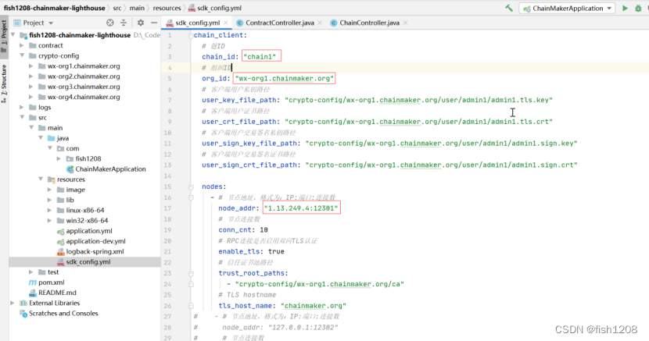This screenshot has width=649, height=341.
Task: Select the image folder
Action: [75, 190]
